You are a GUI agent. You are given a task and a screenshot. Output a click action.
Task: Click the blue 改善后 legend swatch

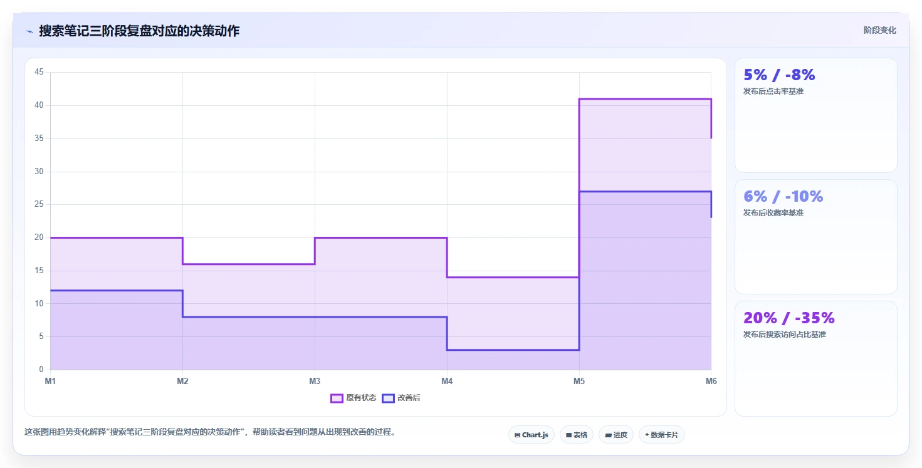(x=388, y=398)
